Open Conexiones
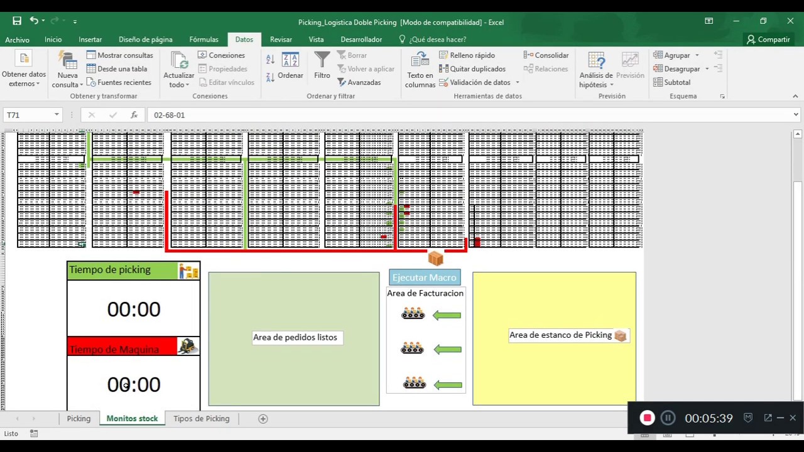 222,55
